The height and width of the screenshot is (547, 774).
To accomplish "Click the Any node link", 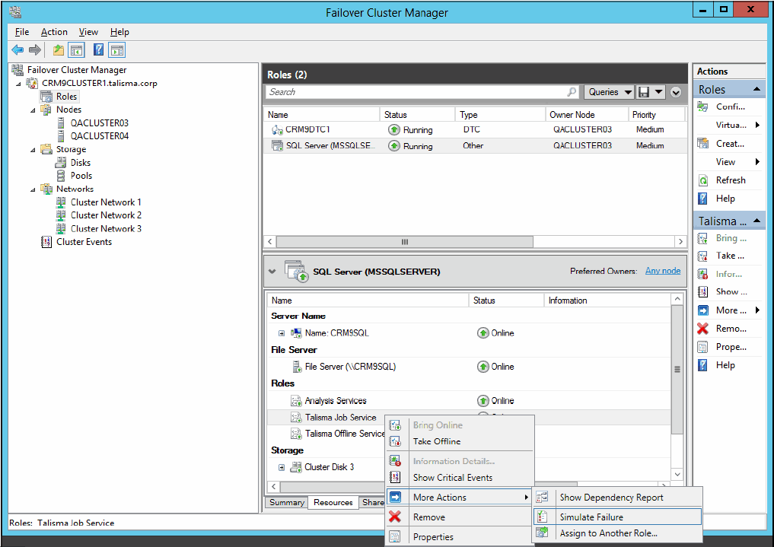I will coord(662,271).
